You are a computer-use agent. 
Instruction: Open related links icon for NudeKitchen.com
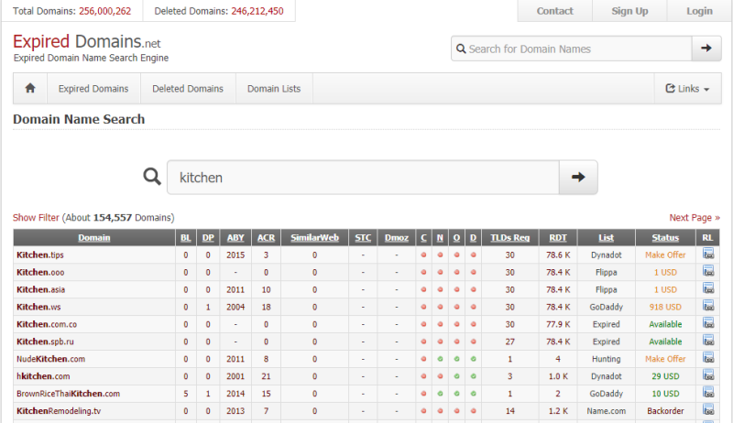pos(708,358)
